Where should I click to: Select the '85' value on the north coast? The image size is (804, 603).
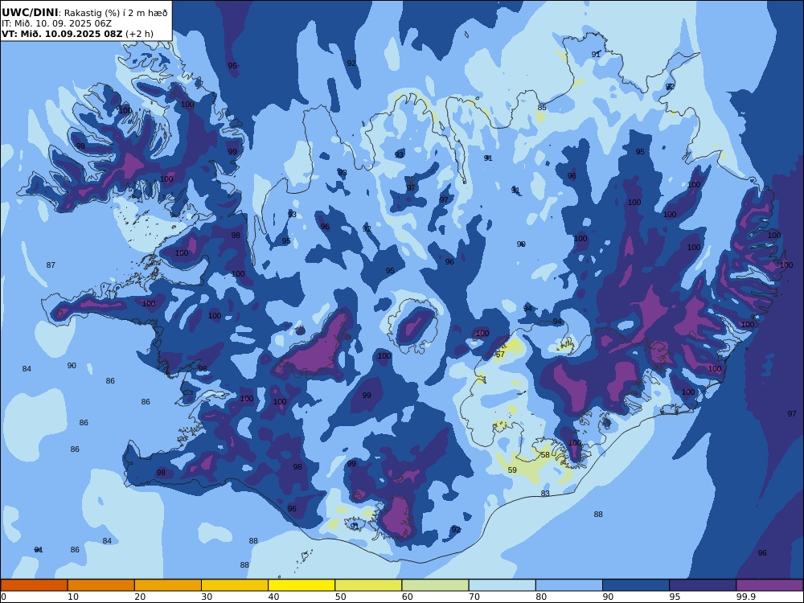[542, 108]
